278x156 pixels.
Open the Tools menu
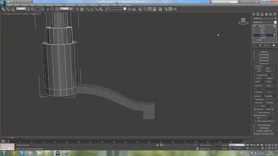tap(17, 5)
